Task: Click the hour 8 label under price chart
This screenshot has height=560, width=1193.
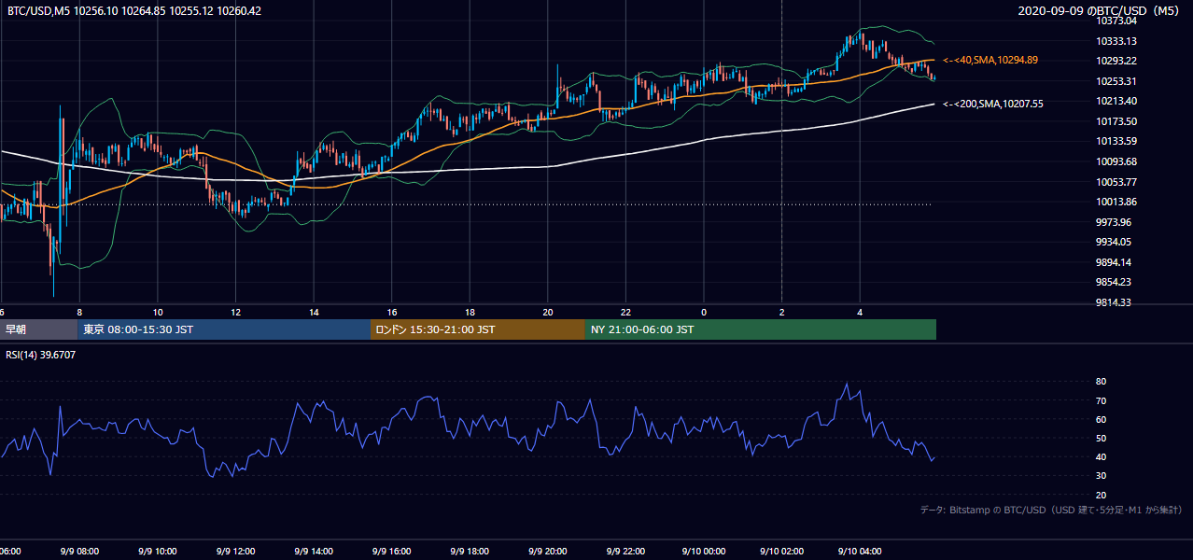Action: [x=79, y=312]
